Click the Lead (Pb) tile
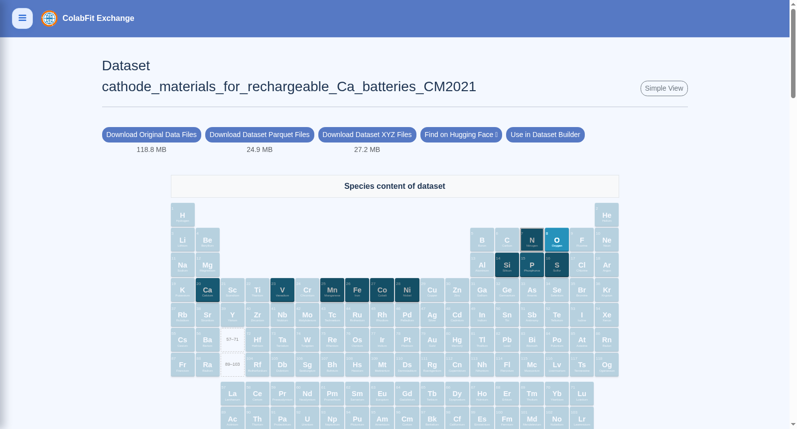Viewport: 797px width, 429px height. 507,340
